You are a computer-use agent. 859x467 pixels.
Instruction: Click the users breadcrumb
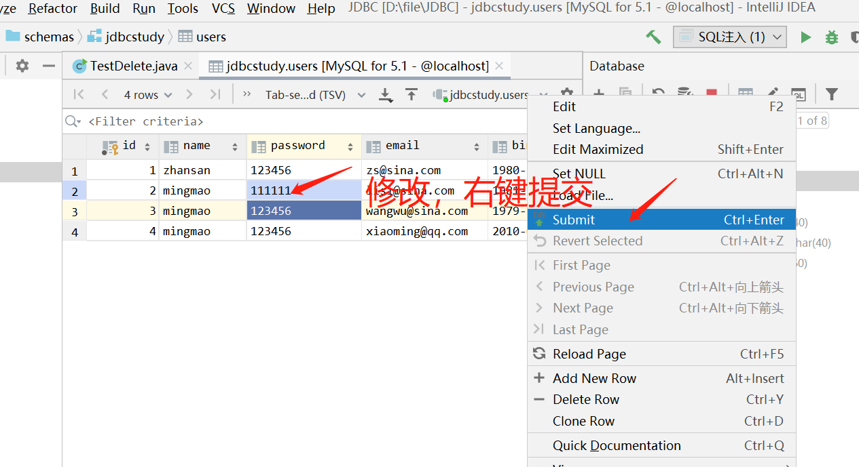[202, 37]
